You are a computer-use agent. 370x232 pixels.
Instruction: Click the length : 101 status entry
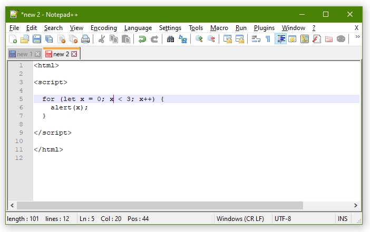pos(23,219)
